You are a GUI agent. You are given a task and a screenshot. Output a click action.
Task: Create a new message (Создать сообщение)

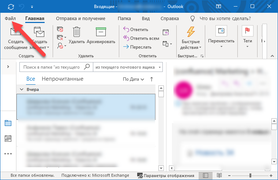(x=16, y=38)
